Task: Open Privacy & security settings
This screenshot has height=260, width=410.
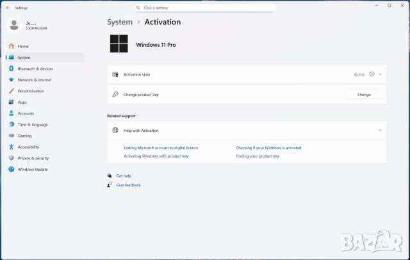Action: click(33, 158)
